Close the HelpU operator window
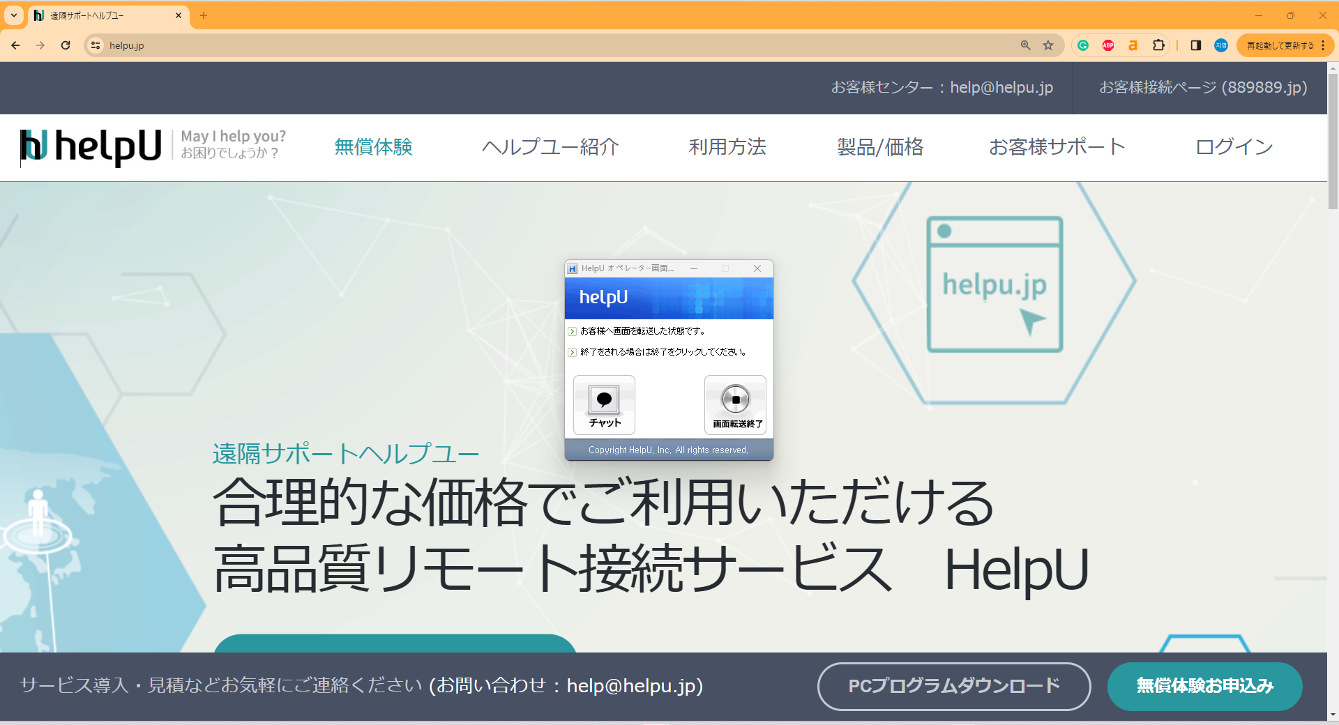1339x725 pixels. coord(757,268)
